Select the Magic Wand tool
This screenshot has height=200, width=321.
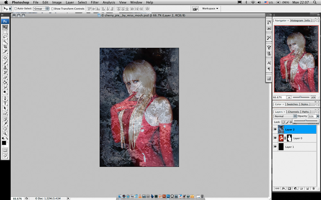5,42
